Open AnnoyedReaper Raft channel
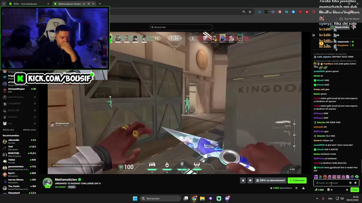 (19, 90)
